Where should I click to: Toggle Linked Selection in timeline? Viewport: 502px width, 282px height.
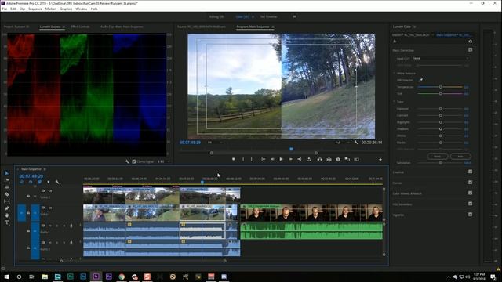pyautogui.click(x=39, y=182)
